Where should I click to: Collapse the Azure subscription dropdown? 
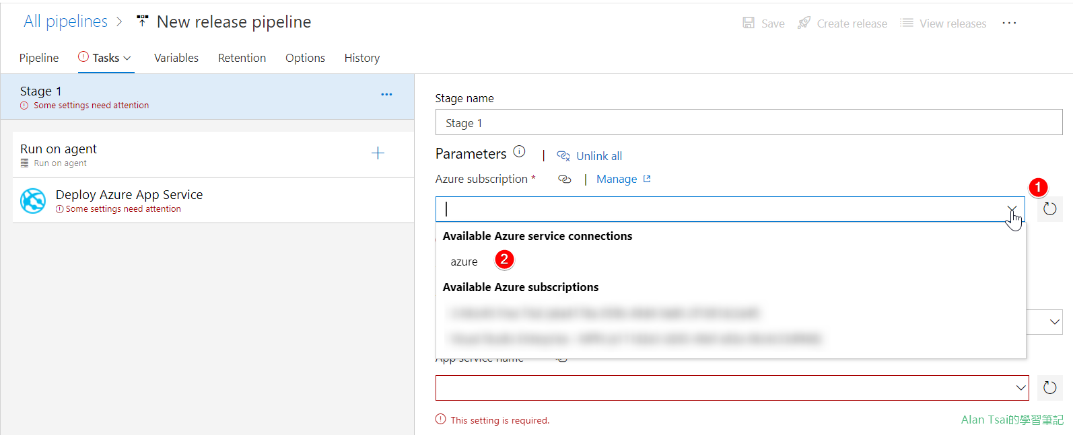pyautogui.click(x=1012, y=209)
